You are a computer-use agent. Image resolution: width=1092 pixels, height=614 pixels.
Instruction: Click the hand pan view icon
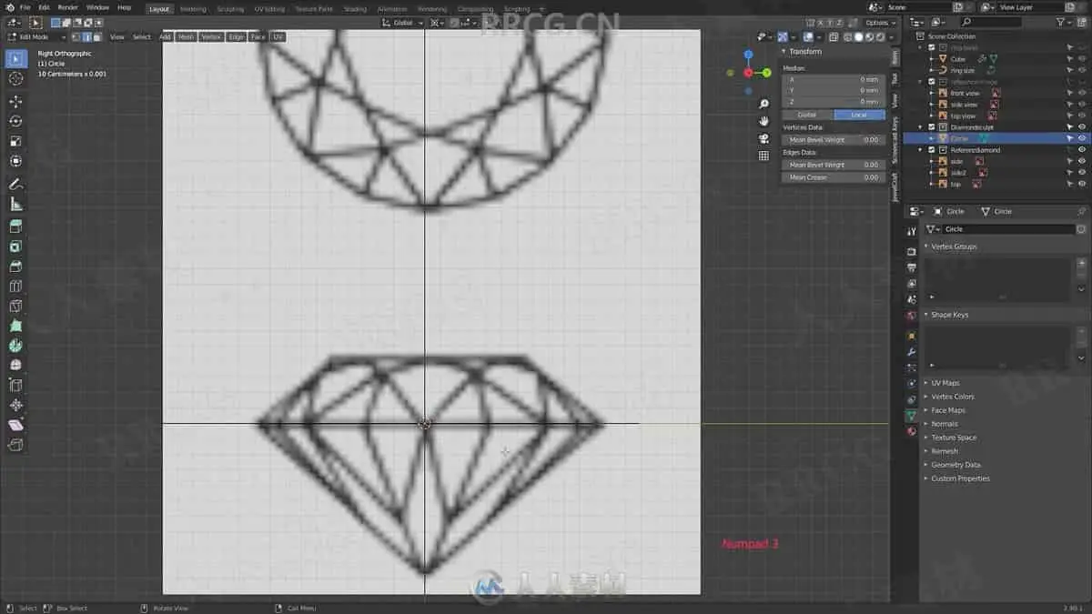click(763, 121)
